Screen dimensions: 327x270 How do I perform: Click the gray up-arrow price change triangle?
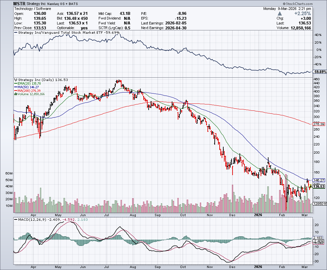tap(280, 14)
